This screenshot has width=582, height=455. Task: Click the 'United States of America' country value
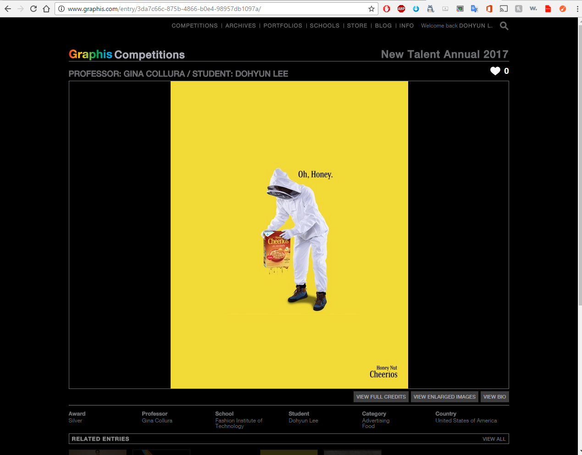click(466, 421)
